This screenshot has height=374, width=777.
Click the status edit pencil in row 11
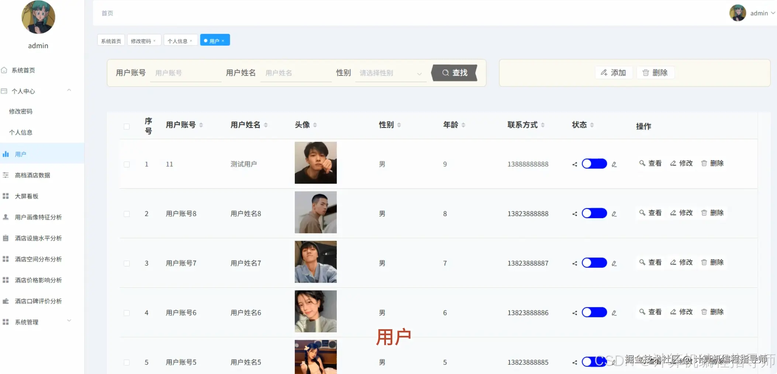(614, 164)
